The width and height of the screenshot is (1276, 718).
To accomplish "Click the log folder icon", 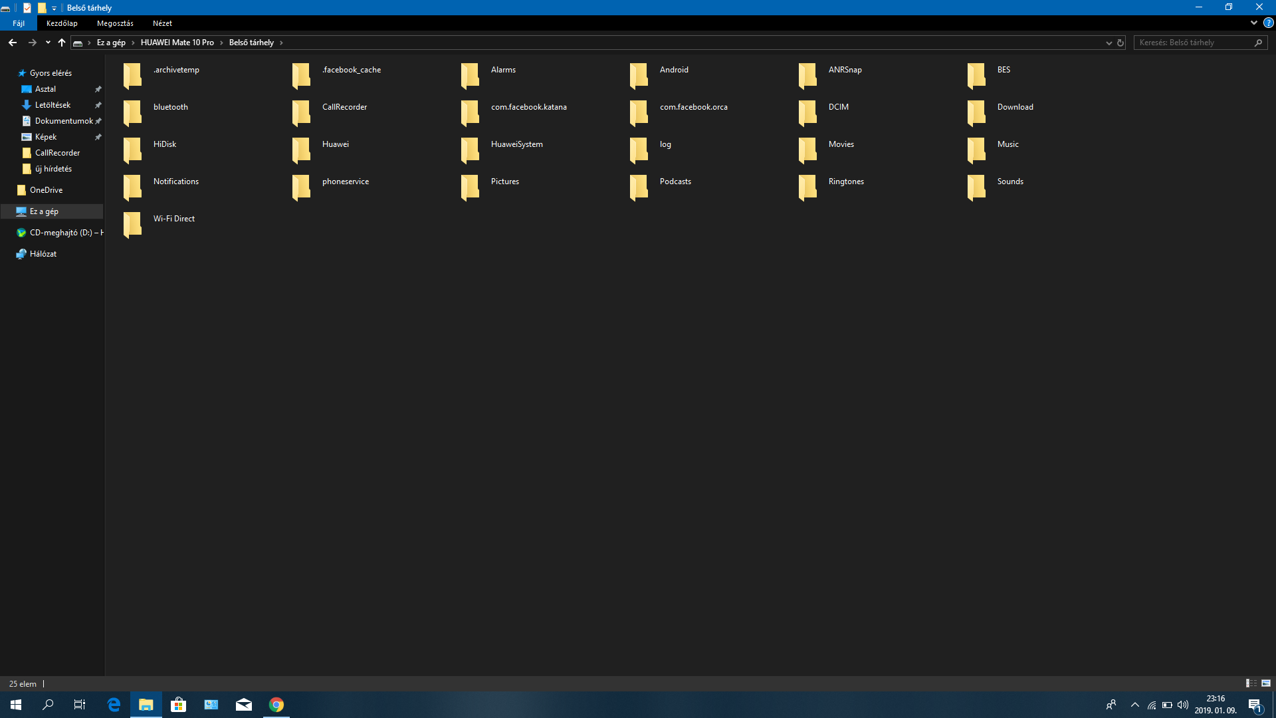I will pyautogui.click(x=639, y=150).
